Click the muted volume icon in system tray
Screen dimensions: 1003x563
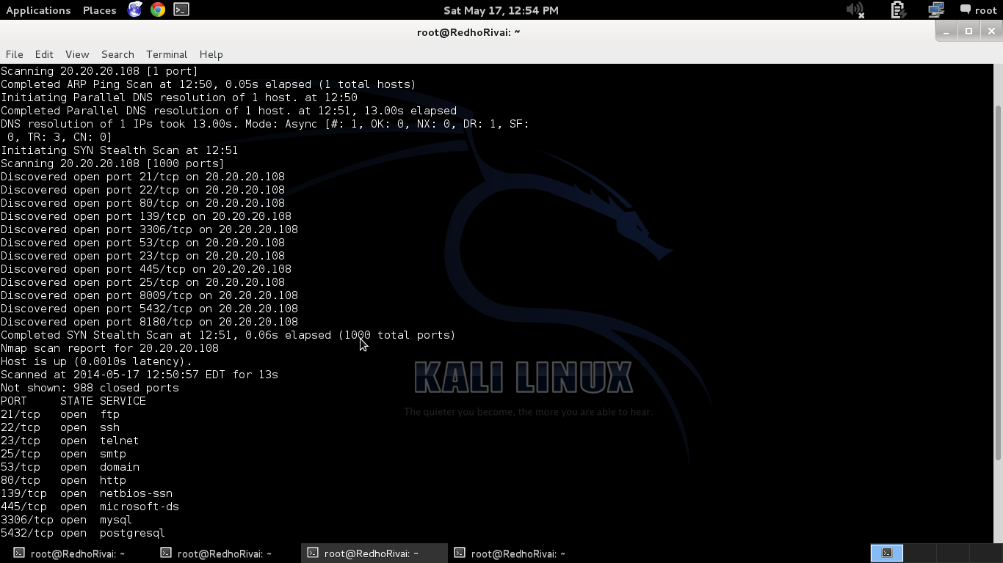click(855, 10)
